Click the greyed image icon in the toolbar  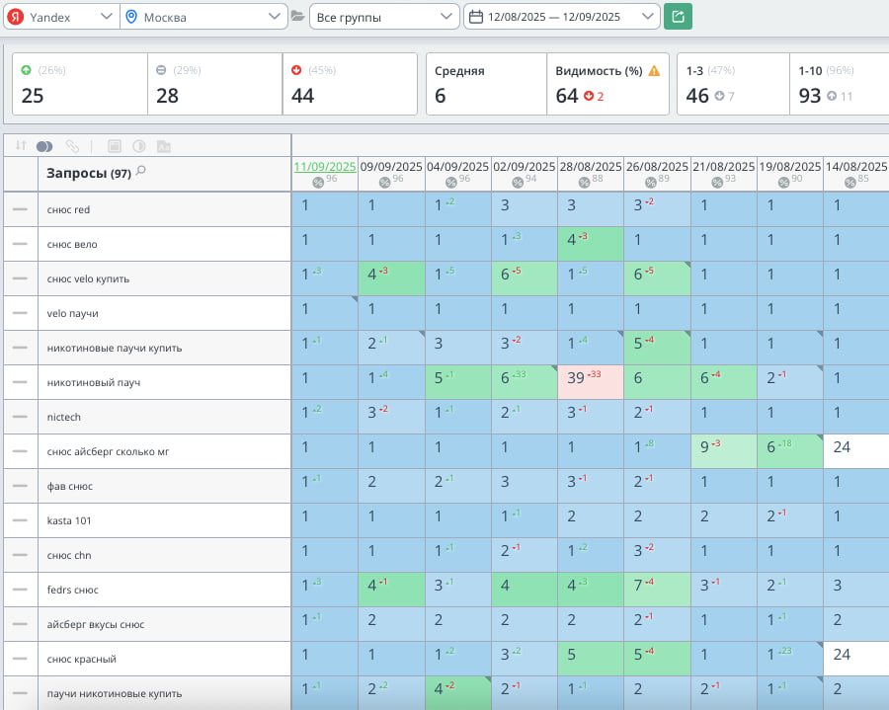click(x=163, y=146)
